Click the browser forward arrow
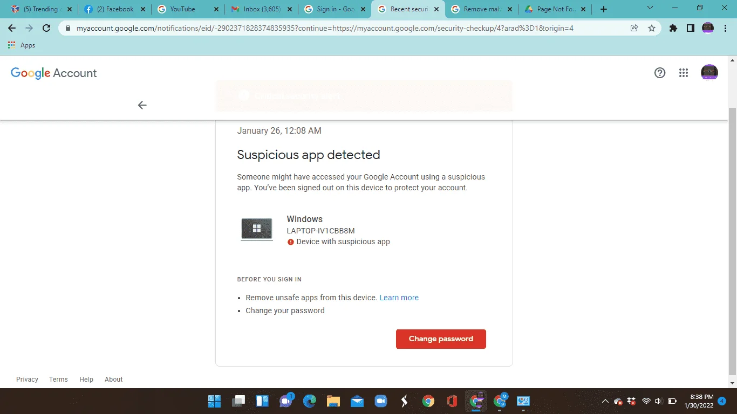Screen dimensions: 737x414 coord(29,28)
